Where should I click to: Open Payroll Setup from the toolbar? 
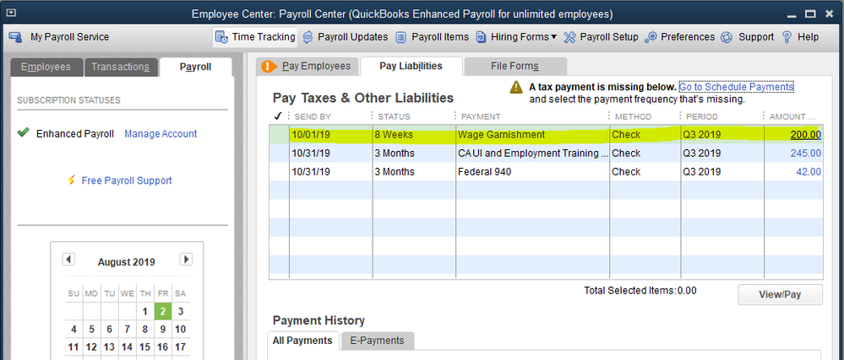coord(602,37)
